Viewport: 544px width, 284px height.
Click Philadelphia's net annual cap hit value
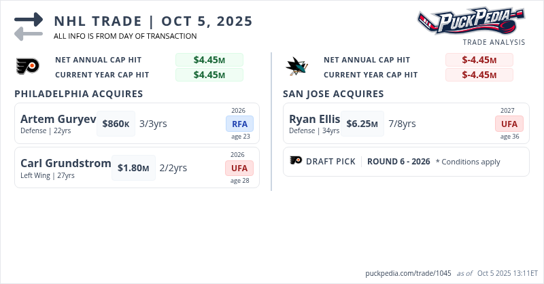pos(209,60)
